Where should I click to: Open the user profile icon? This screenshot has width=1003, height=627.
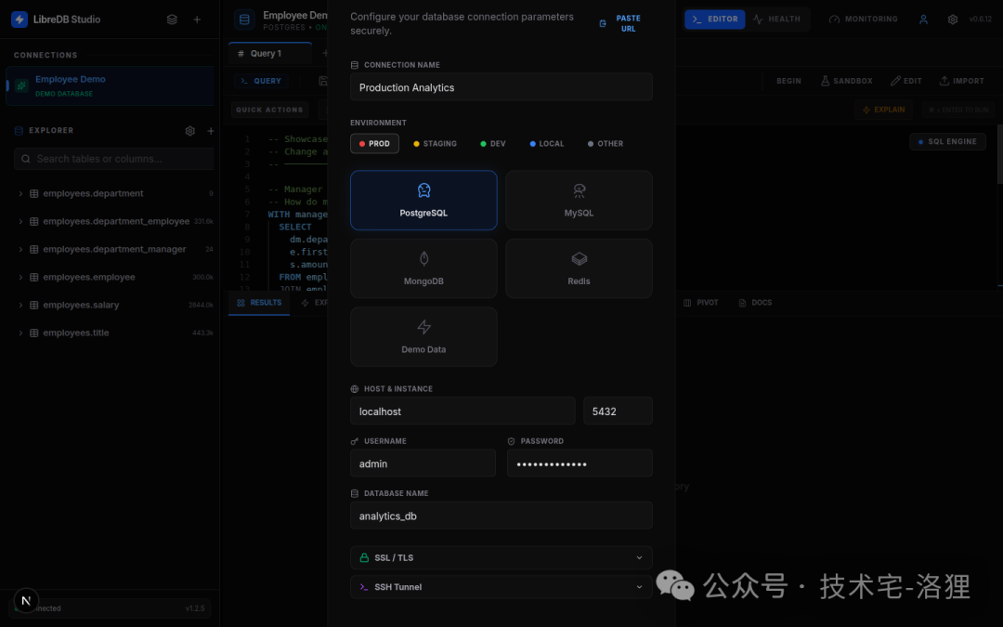[923, 20]
